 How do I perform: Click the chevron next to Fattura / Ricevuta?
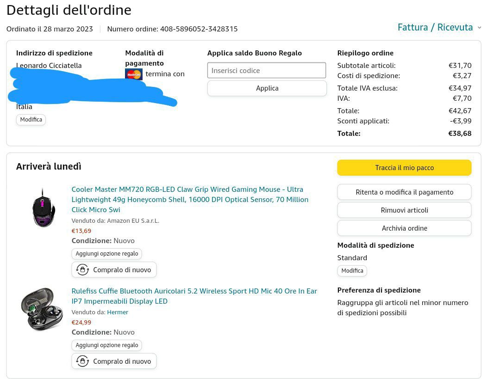coord(479,28)
